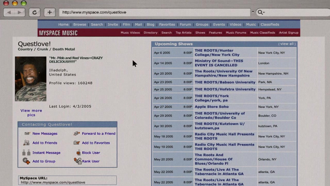The height and width of the screenshot is (186, 330).
Task: Click the Block User icon
Action: (78, 153)
